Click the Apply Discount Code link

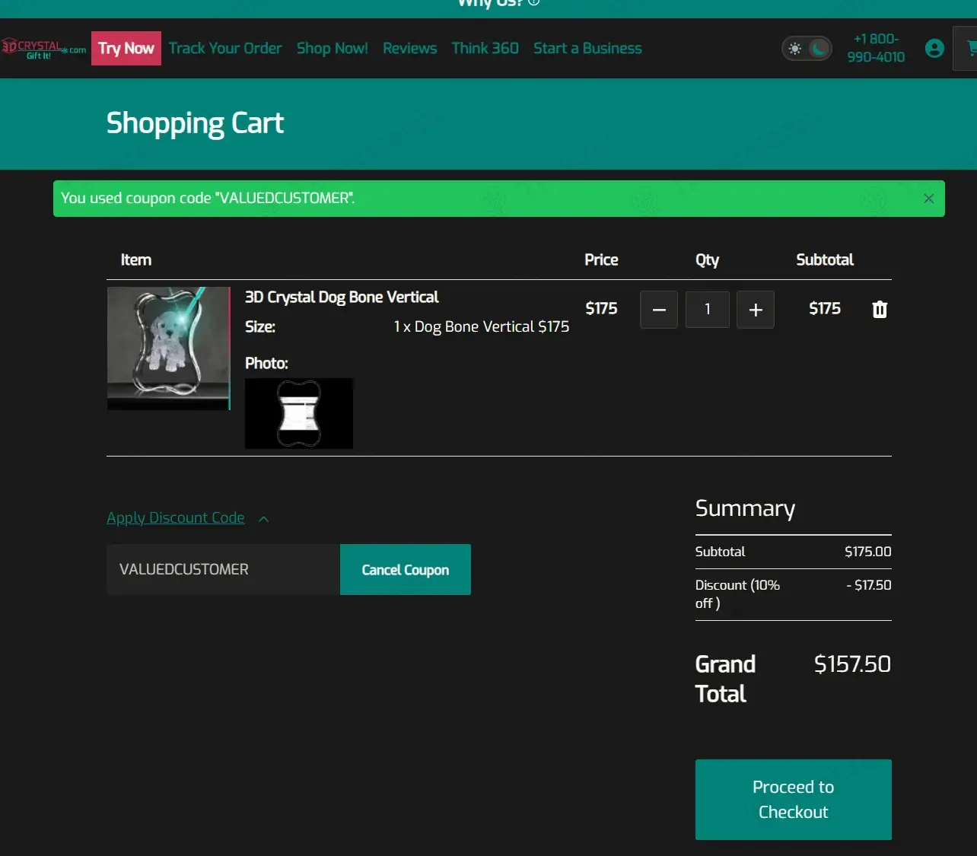(x=176, y=517)
